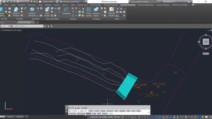Click the info icon in the 3D Raise panel
The width and height of the screenshot is (212, 119).
point(22,16)
